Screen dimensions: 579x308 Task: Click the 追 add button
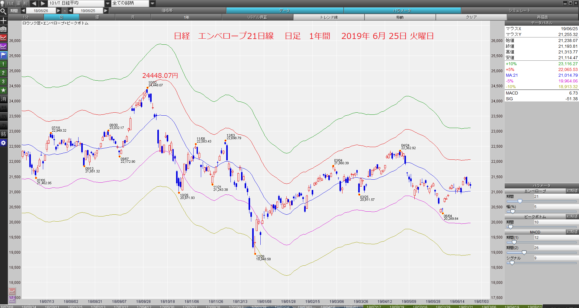click(18, 3)
